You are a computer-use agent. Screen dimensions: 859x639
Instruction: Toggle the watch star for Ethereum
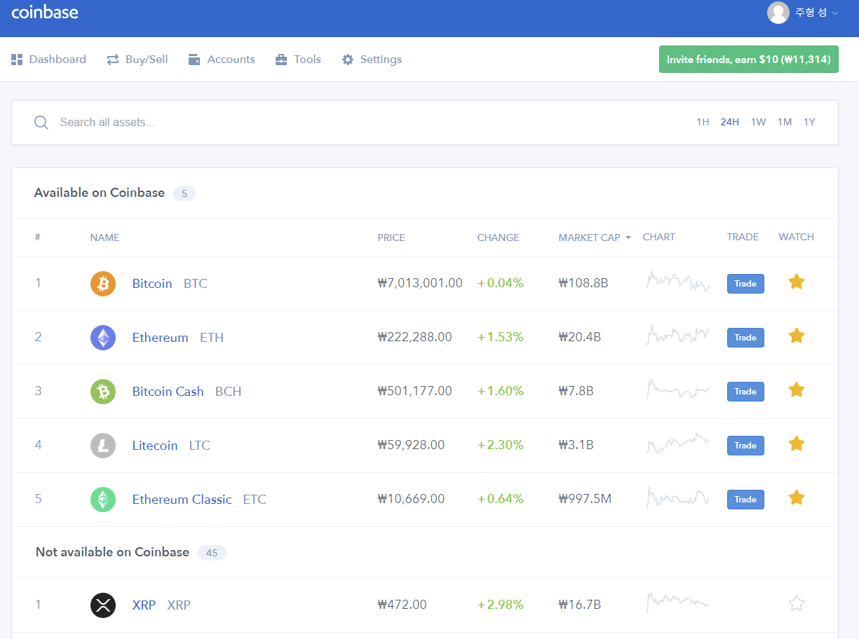tap(796, 336)
